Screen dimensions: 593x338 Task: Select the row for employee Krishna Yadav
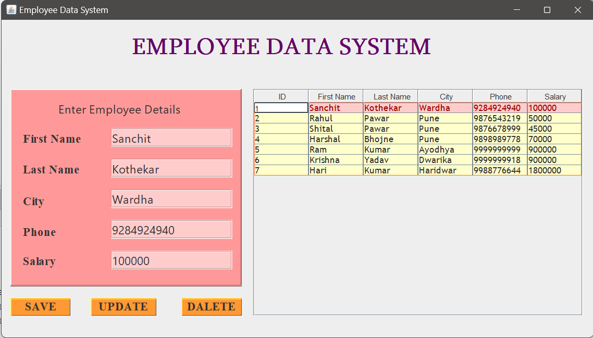coord(336,160)
